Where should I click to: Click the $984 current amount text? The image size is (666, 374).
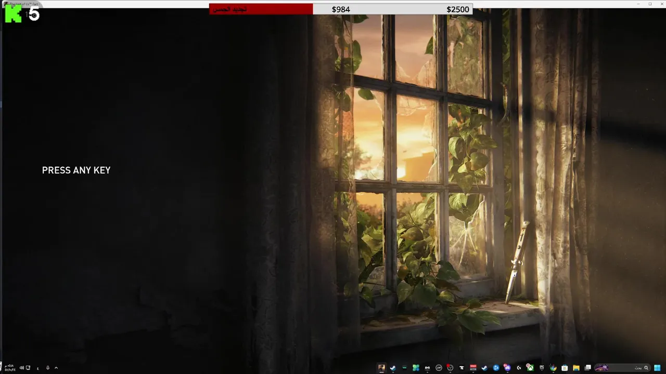(341, 9)
